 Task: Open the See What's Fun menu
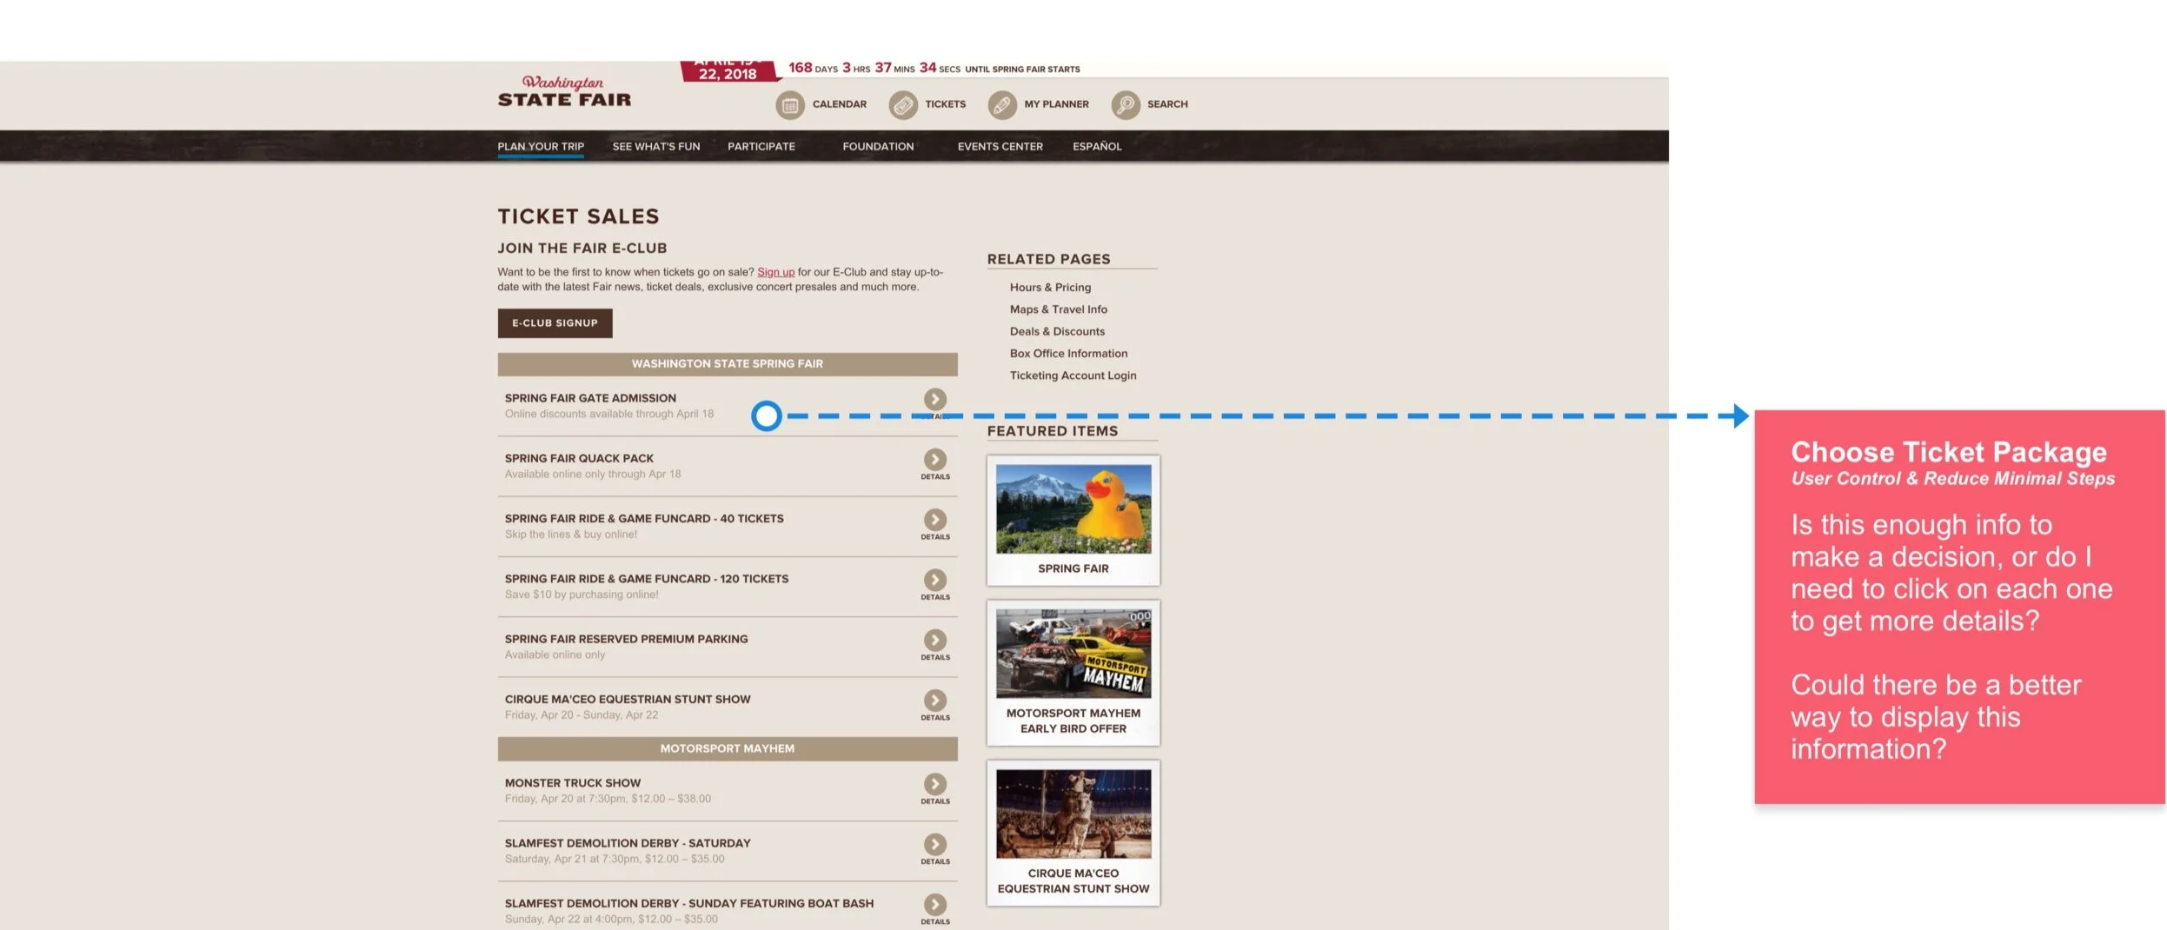[656, 147]
